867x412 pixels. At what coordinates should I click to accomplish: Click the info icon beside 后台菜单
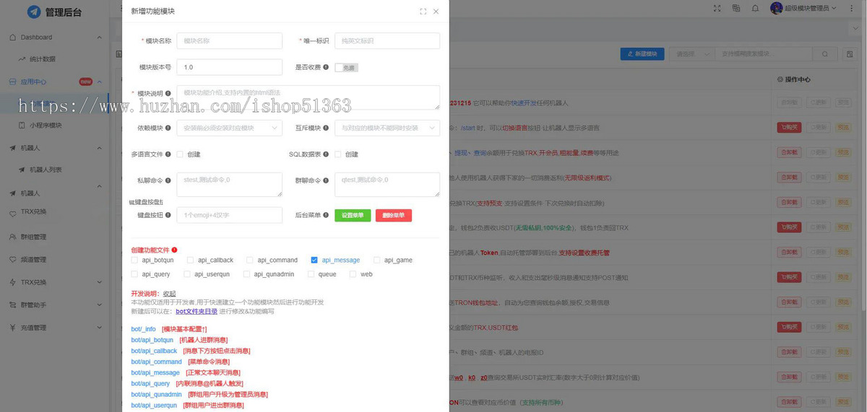(x=326, y=215)
